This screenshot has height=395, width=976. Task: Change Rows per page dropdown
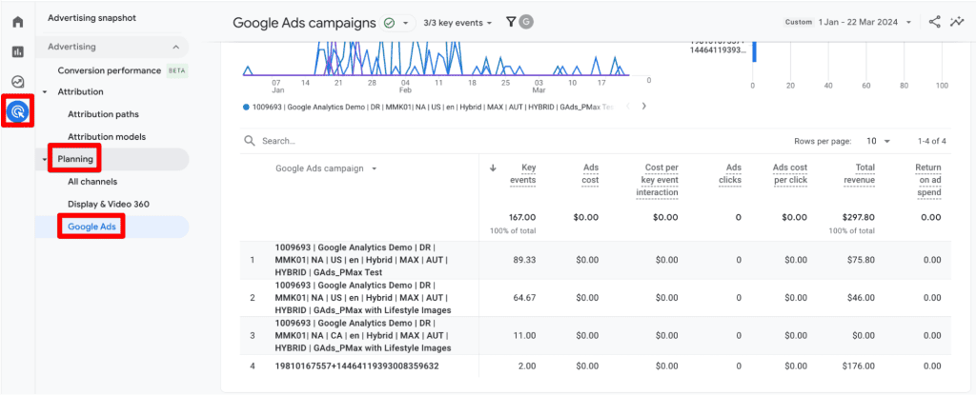[879, 141]
